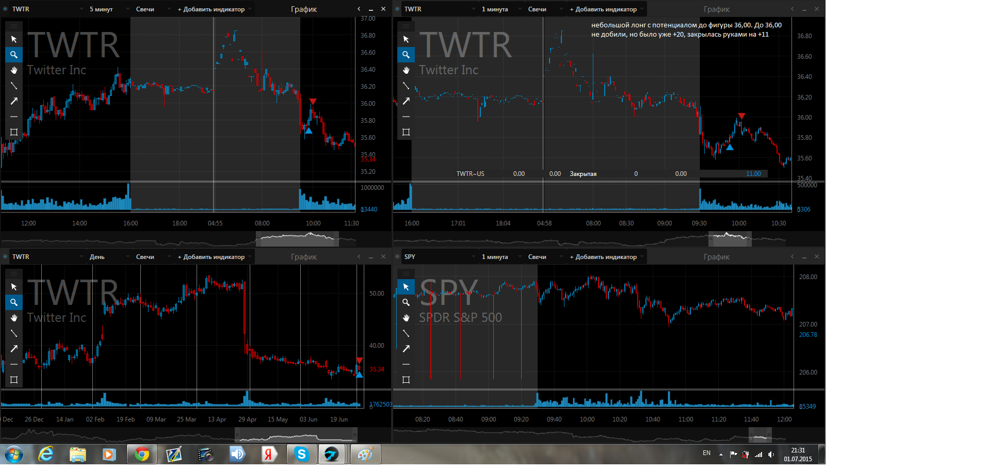Open toolbar menu handle in TWTR 5 минут chart
986x470 pixels.
coord(14,26)
